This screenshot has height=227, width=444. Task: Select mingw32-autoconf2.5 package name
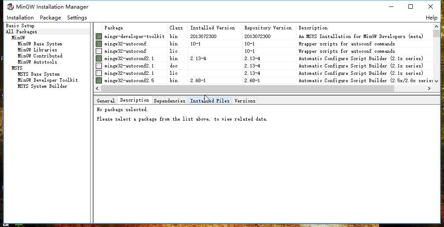pyautogui.click(x=129, y=80)
